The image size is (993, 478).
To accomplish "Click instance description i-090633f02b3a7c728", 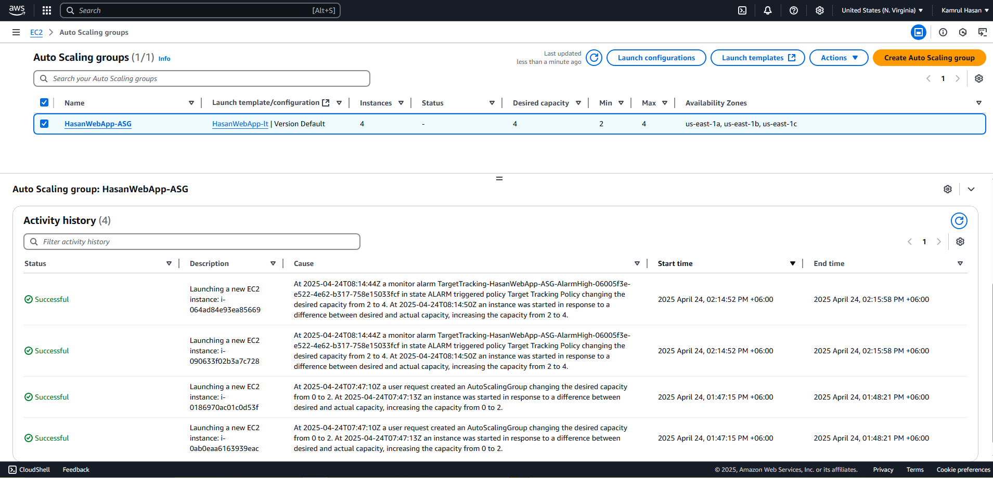I will tap(225, 351).
